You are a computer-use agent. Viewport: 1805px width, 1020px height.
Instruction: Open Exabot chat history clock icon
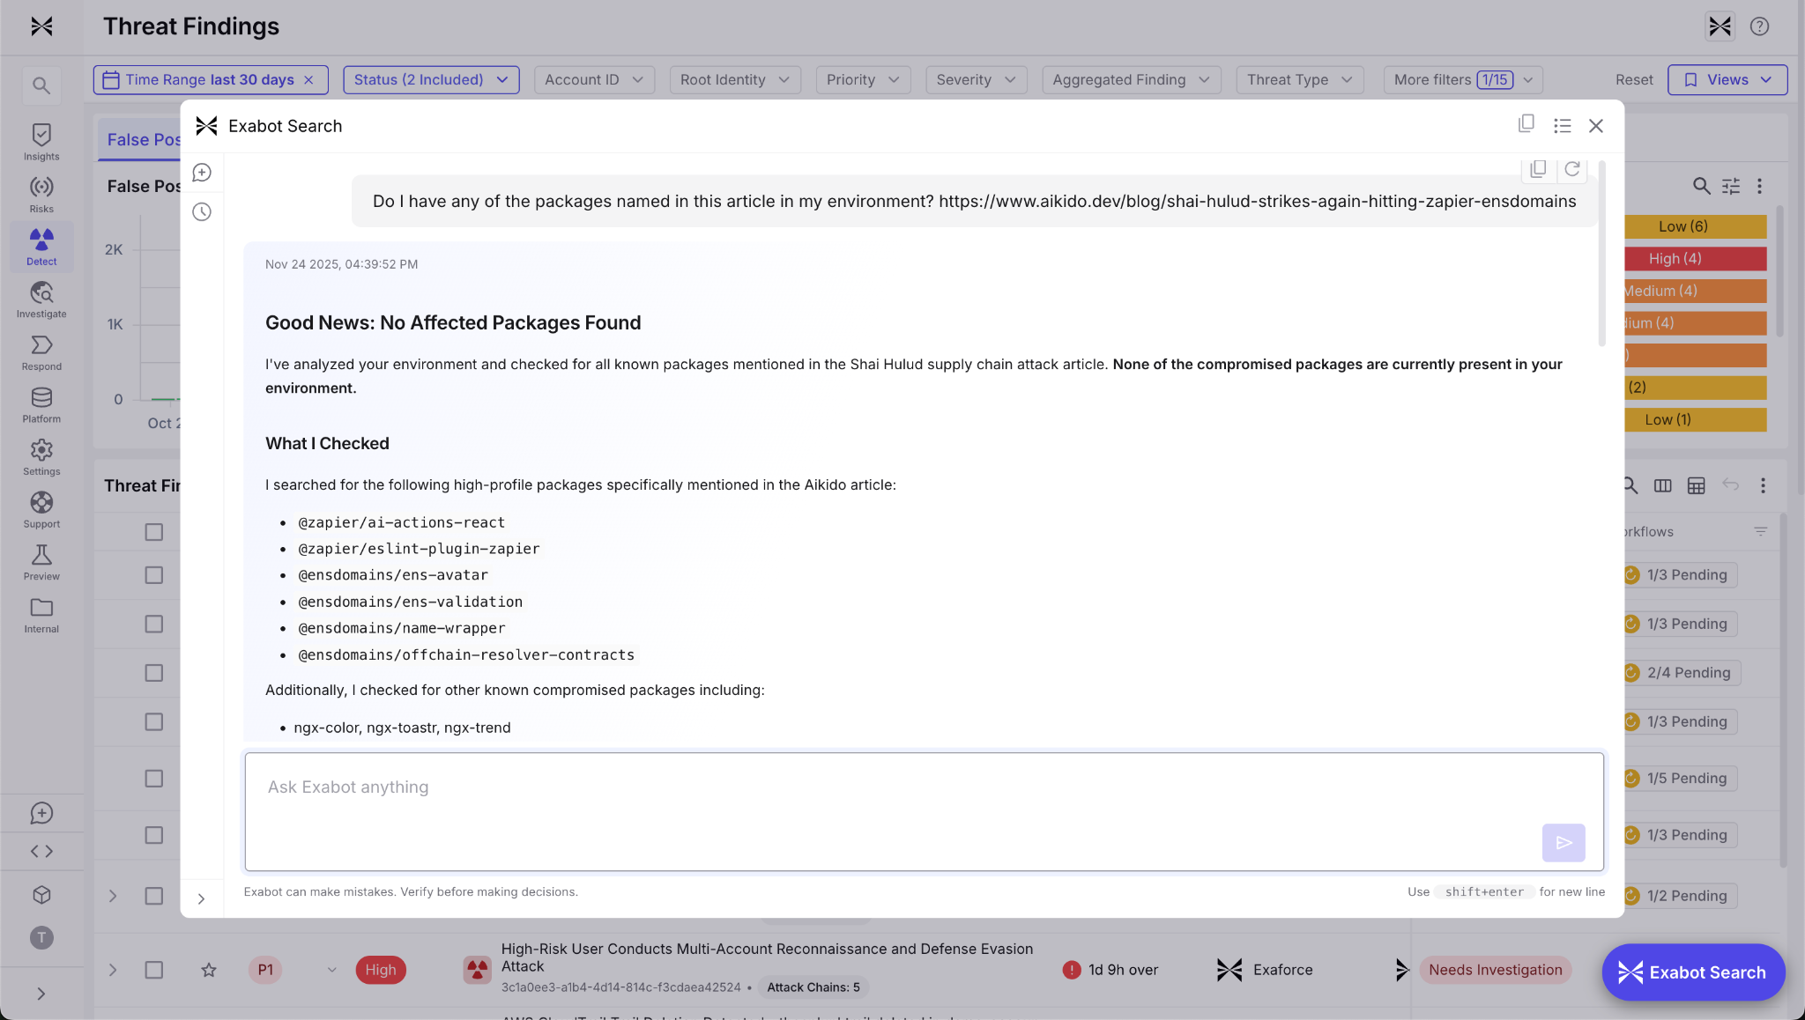(x=202, y=211)
